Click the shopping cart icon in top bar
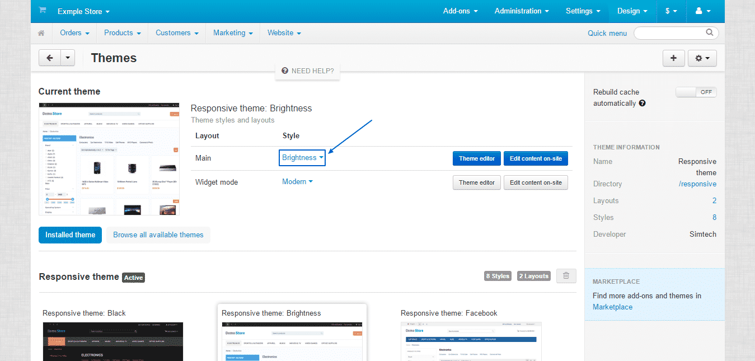This screenshot has height=361, width=755. pos(43,11)
